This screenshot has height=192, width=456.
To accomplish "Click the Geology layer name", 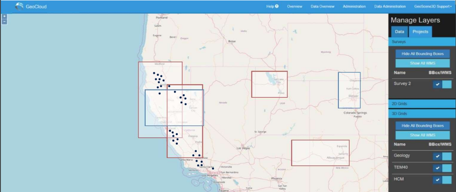I will 402,155.
